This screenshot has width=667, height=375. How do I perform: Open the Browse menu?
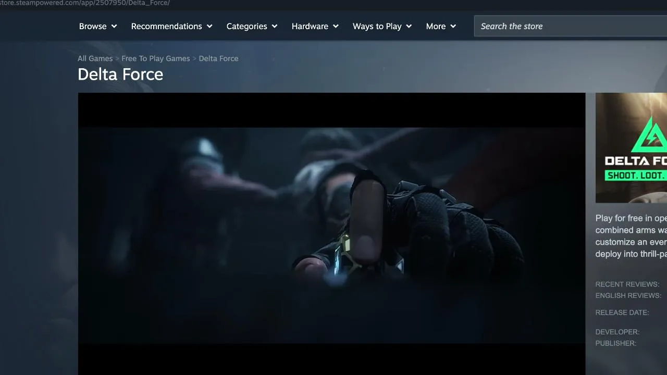98,26
